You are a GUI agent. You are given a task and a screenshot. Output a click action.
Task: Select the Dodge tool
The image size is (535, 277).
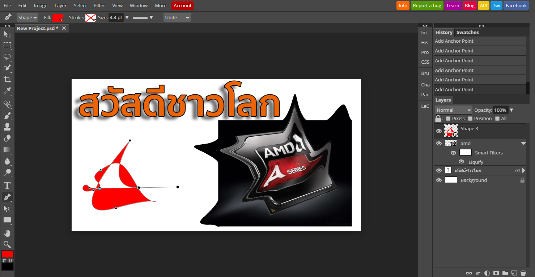[x=7, y=172]
